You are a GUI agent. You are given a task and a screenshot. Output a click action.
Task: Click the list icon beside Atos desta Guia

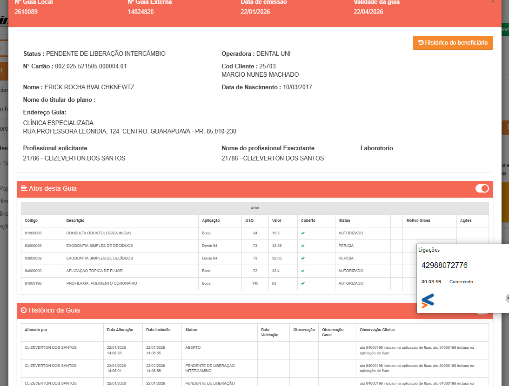coord(24,188)
